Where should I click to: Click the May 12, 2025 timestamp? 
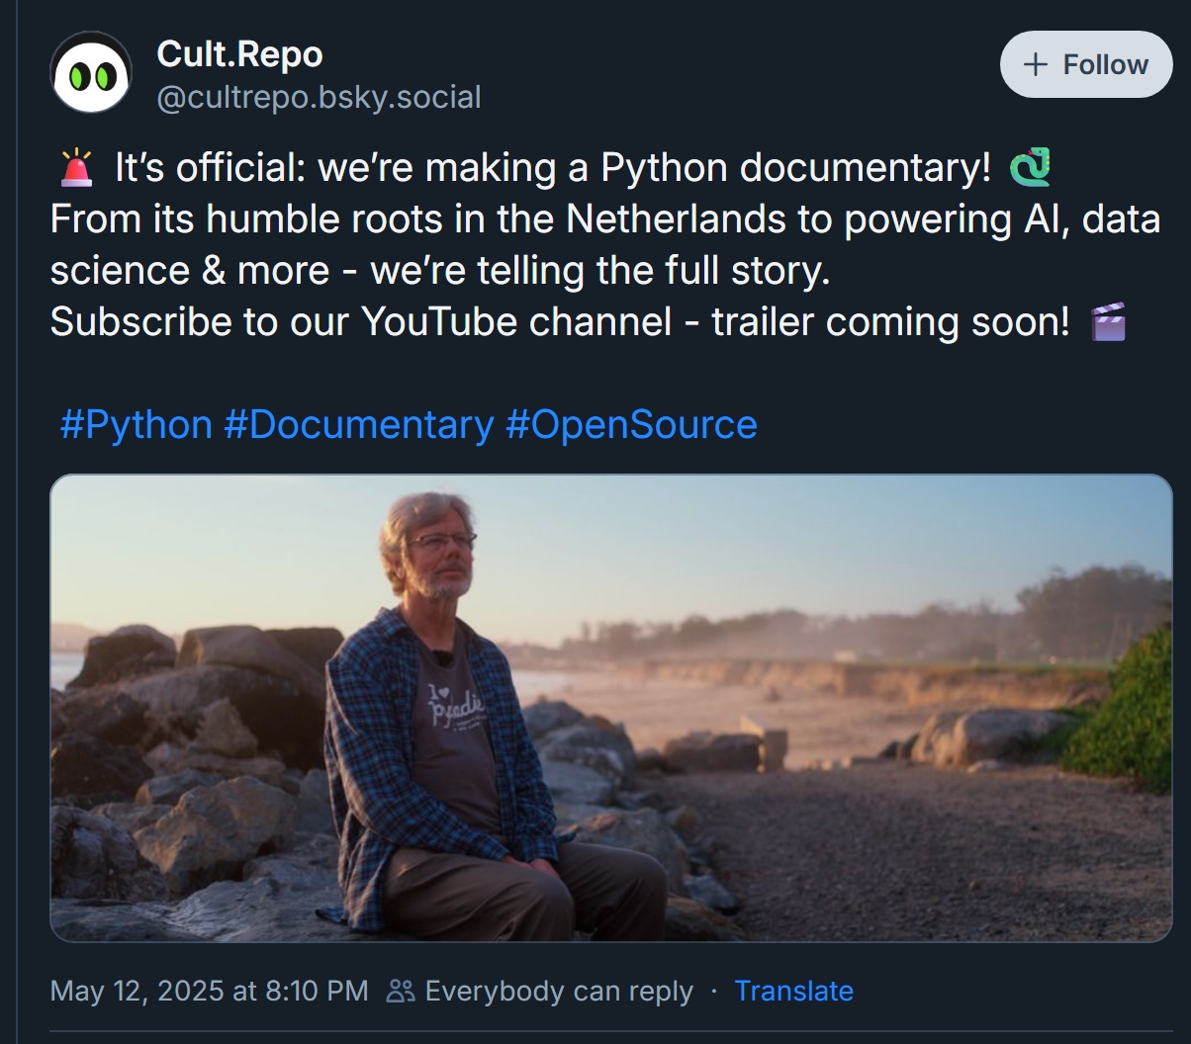(x=209, y=991)
